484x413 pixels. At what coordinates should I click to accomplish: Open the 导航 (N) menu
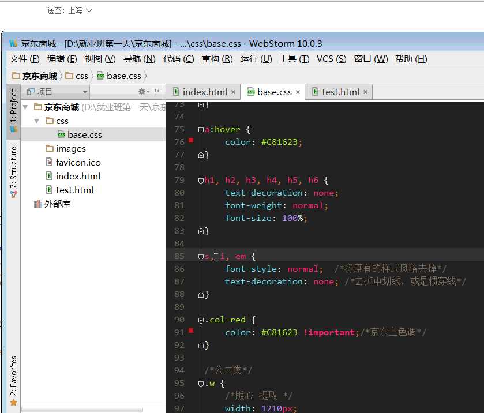[139, 59]
